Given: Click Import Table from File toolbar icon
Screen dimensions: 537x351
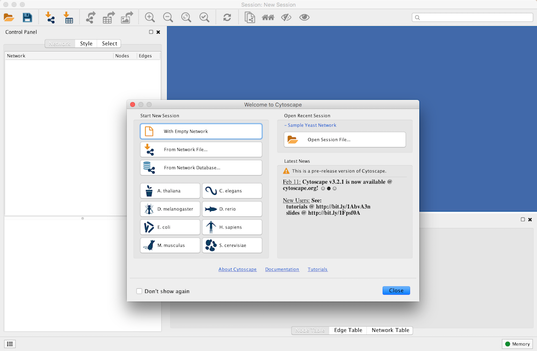Looking at the screenshot, I should [x=68, y=18].
